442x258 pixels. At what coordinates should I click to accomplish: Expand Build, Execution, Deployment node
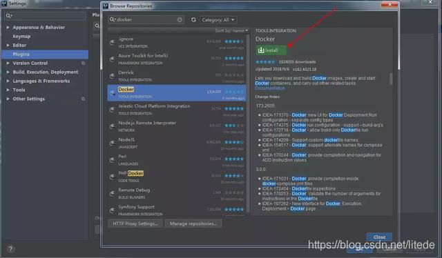coord(8,72)
